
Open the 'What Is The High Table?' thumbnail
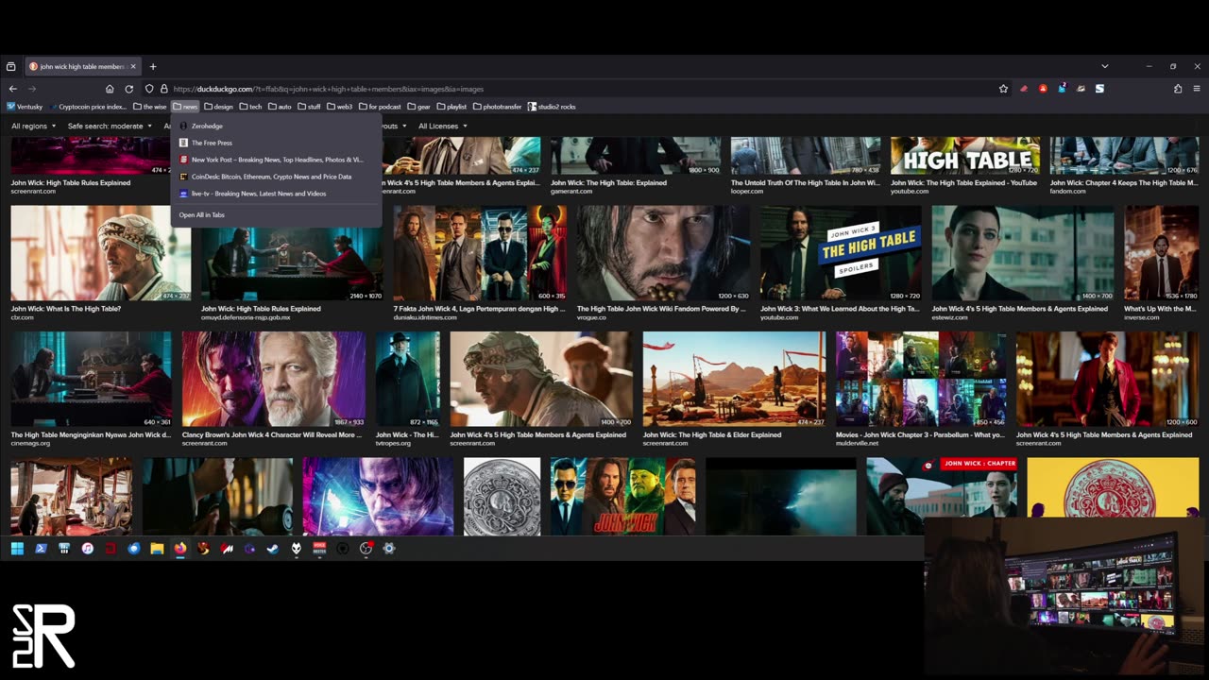[x=101, y=253]
